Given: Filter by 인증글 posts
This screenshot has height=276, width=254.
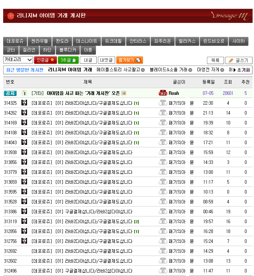Looking at the screenshot, I should point(45,60).
